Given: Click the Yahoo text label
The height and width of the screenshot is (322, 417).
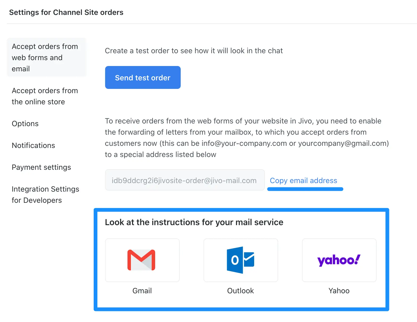Looking at the screenshot, I should coord(339,291).
